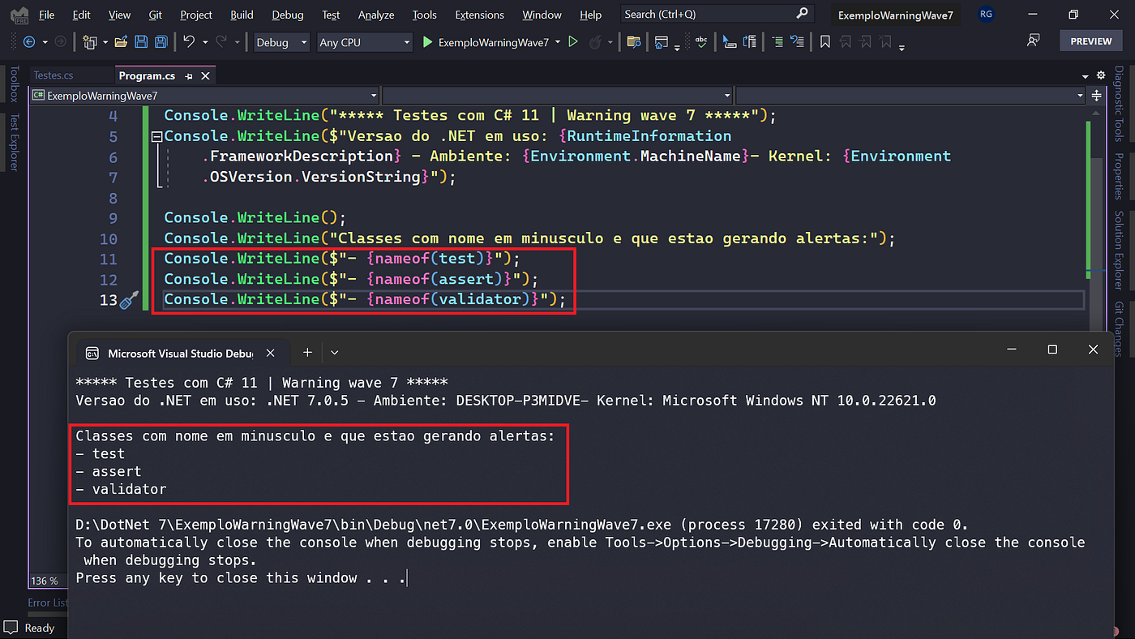Open the Diagnostic Tools side tab
Screen dimensions: 1135x639
tap(1119, 104)
